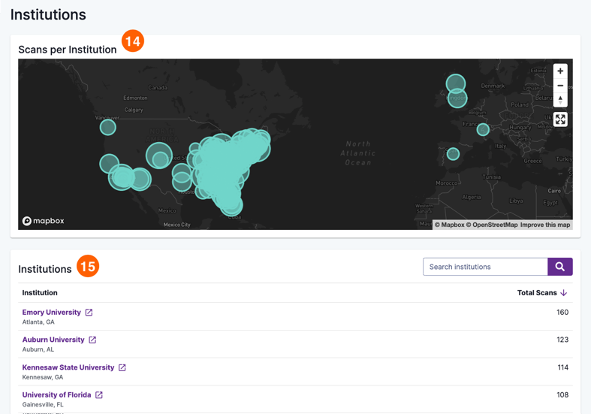Viewport: 591px width, 414px height.
Task: Click the purple search magnifier button
Action: 559,267
